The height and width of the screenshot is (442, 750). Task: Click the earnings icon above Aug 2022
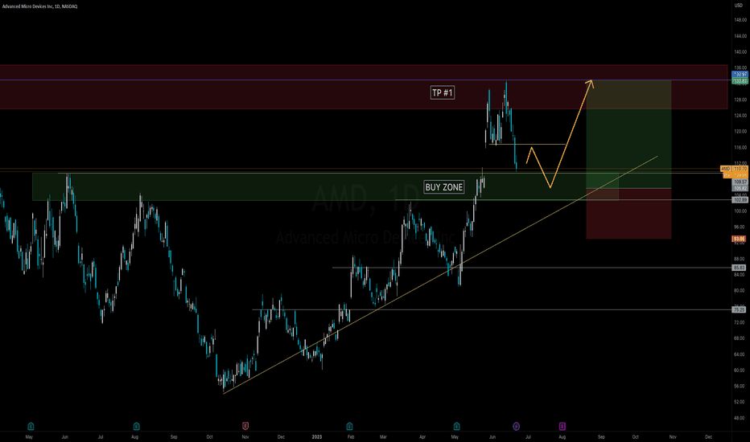tap(136, 426)
